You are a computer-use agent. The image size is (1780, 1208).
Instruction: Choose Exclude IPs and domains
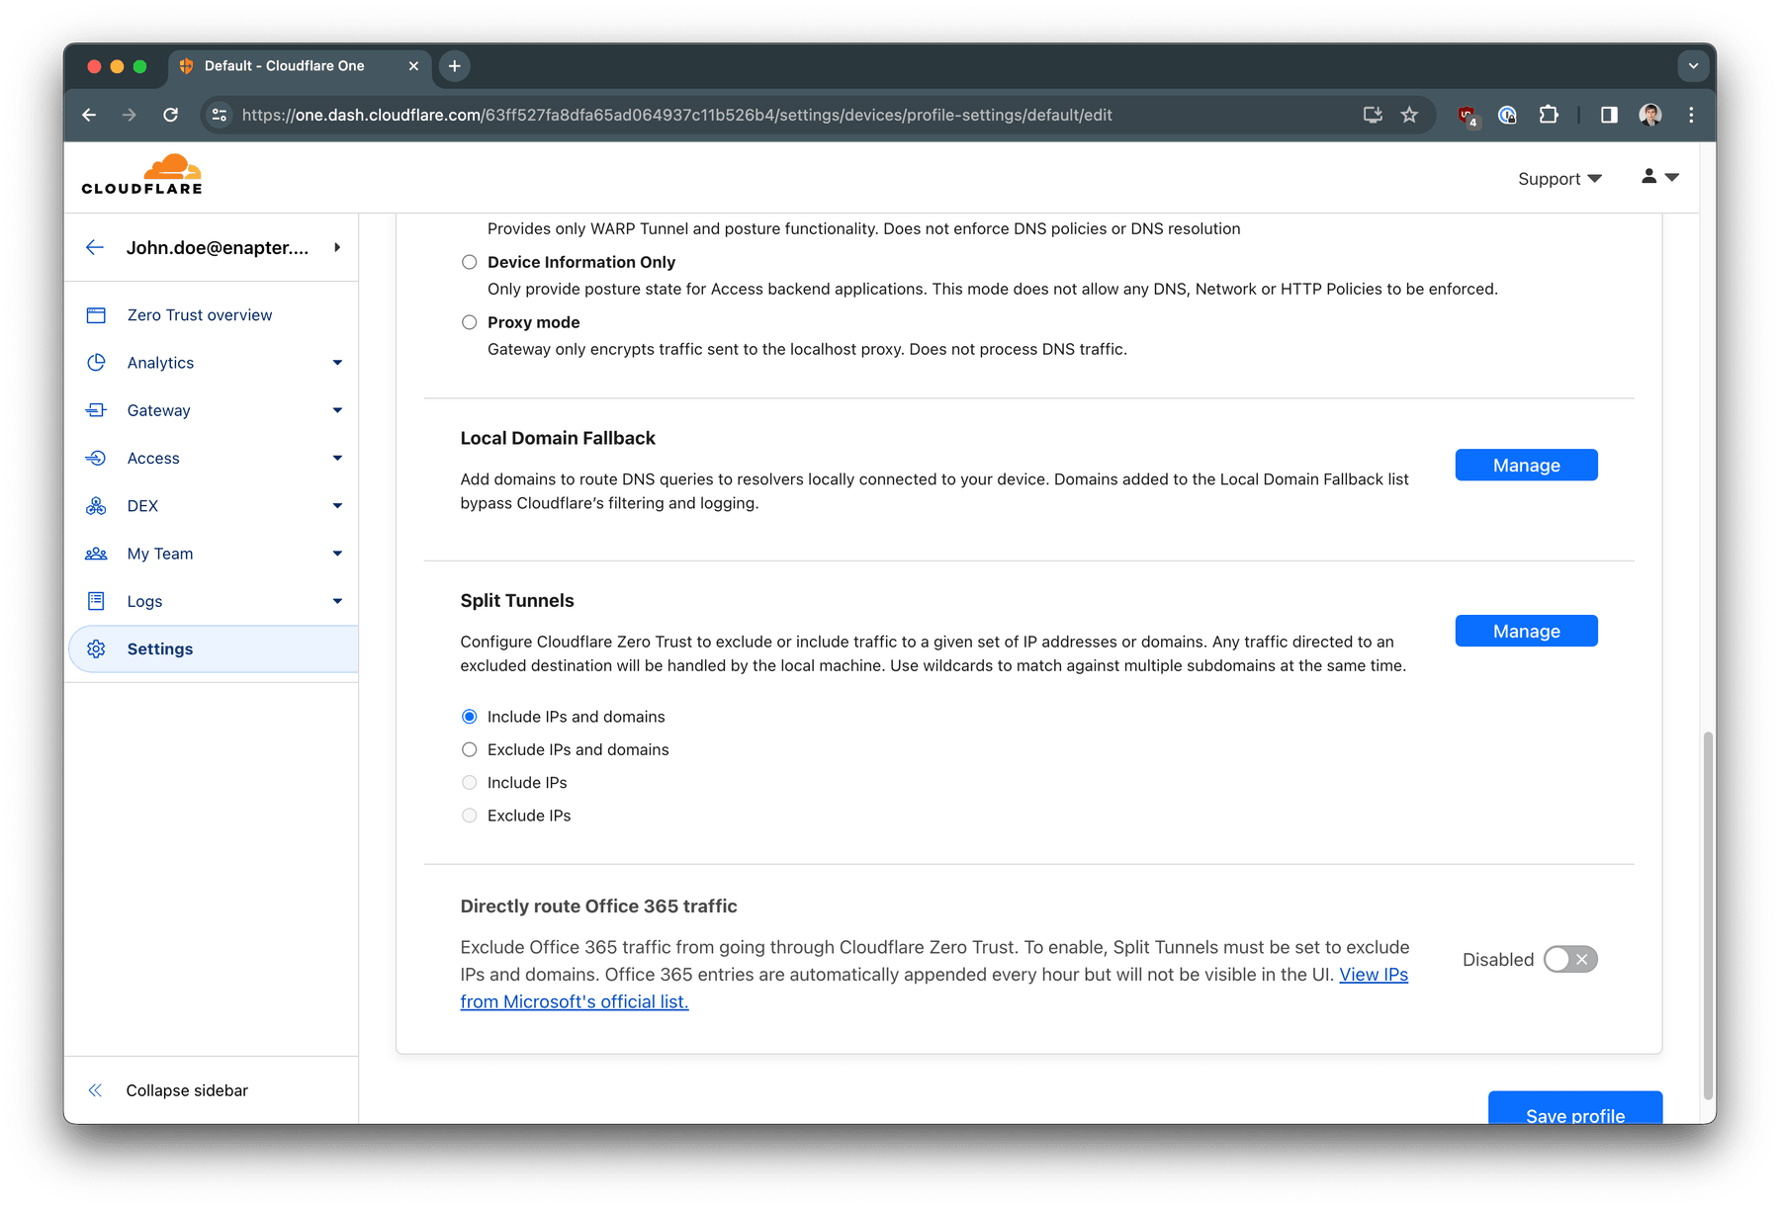click(469, 749)
